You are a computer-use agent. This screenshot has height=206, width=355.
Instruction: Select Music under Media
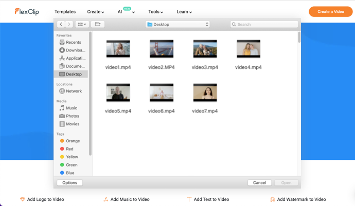coord(71,108)
